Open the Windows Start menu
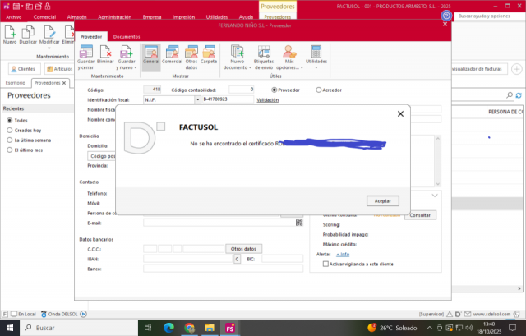The height and width of the screenshot is (336, 526). tap(9, 328)
